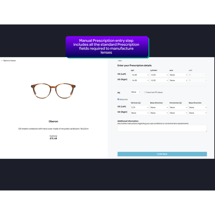This screenshot has height=215, width=215.
Task: Uncheck the Add prism checkbox
Action: [118, 99]
